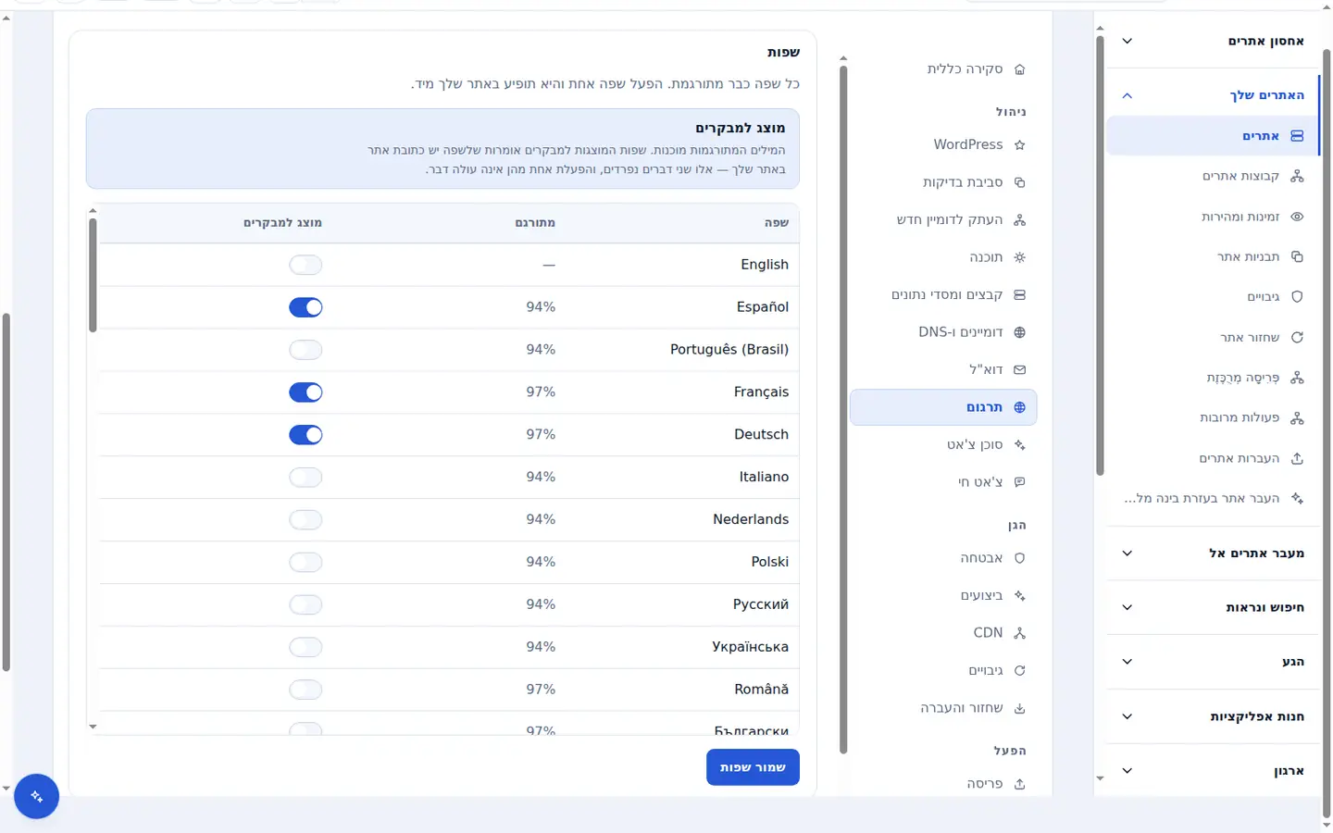Expand the אחסון אתרים section
This screenshot has height=833, width=1333.
[x=1214, y=41]
